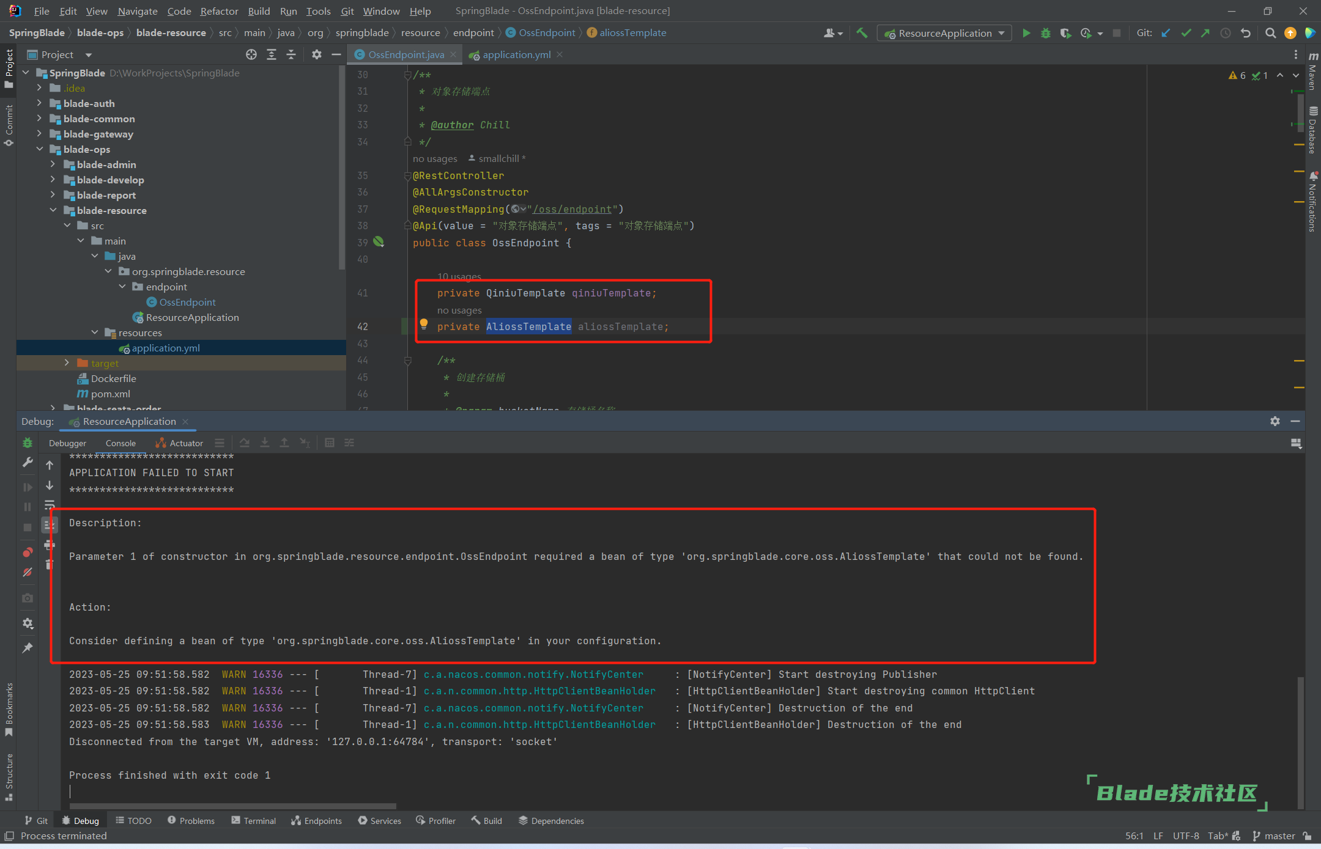Toggle Commit side panel

tap(9, 125)
